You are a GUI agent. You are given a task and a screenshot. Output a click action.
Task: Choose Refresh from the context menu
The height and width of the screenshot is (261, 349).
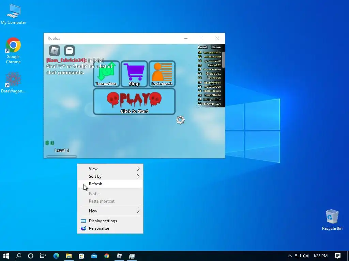110,184
